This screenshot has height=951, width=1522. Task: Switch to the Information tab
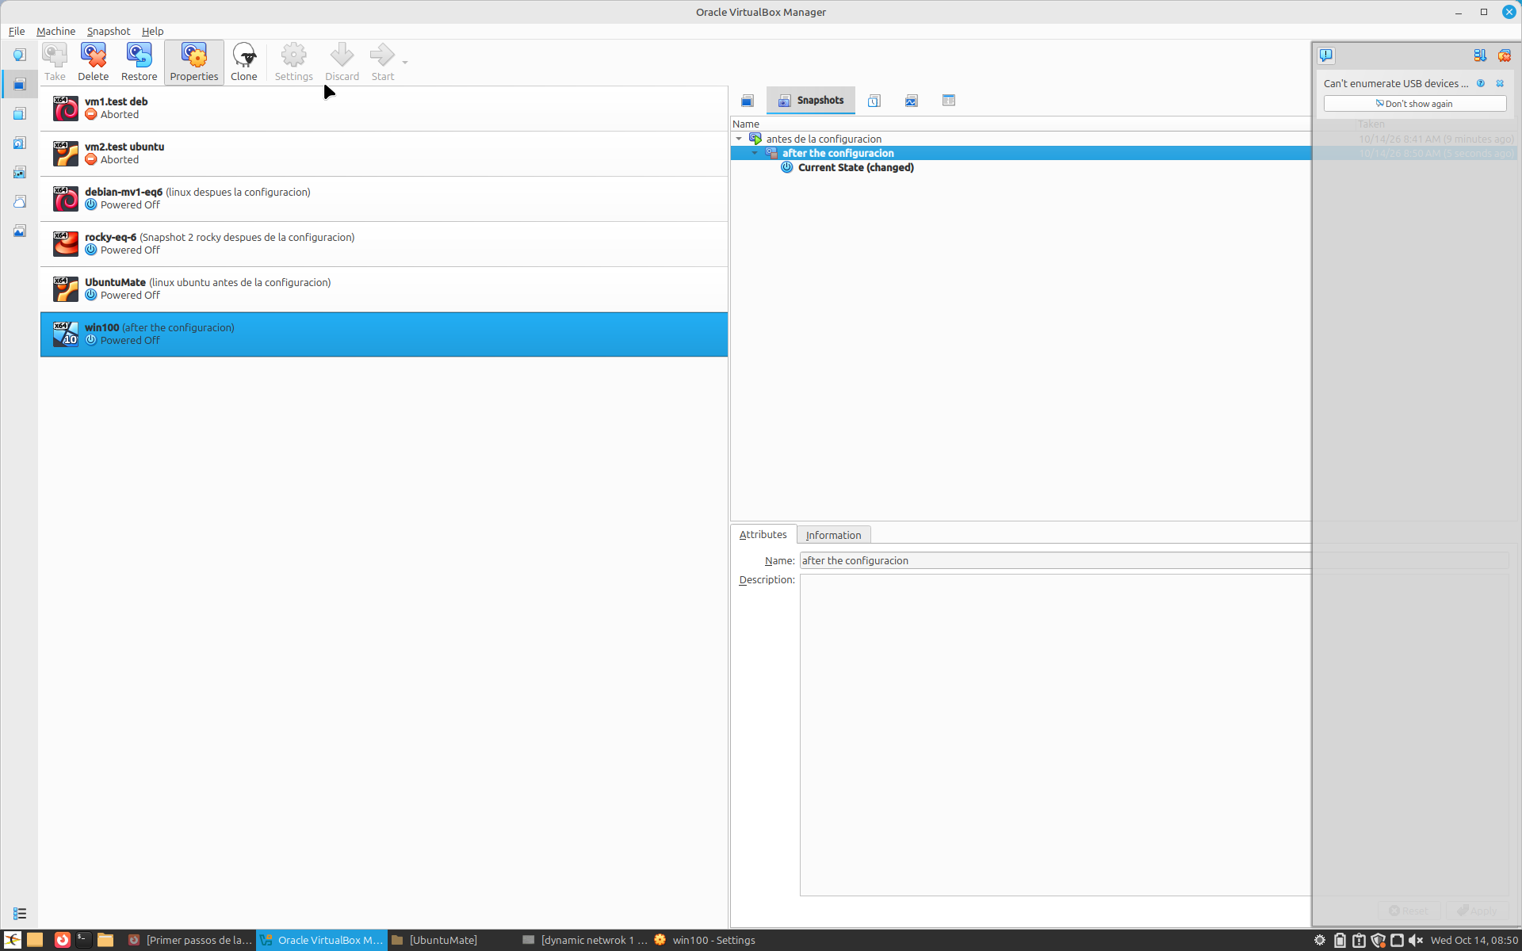[833, 535]
